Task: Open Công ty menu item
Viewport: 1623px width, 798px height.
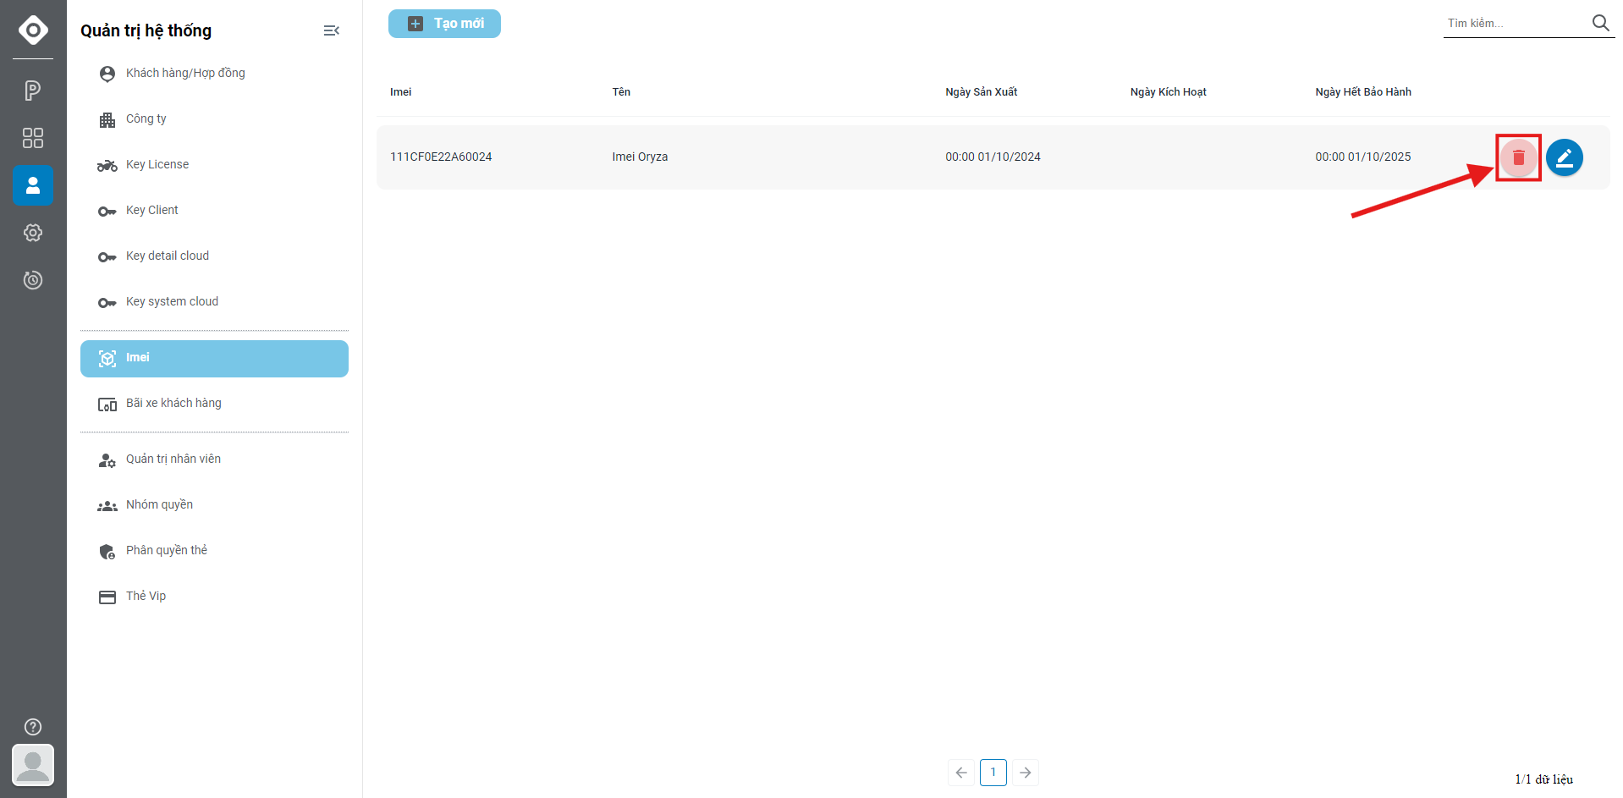Action: pyautogui.click(x=214, y=119)
